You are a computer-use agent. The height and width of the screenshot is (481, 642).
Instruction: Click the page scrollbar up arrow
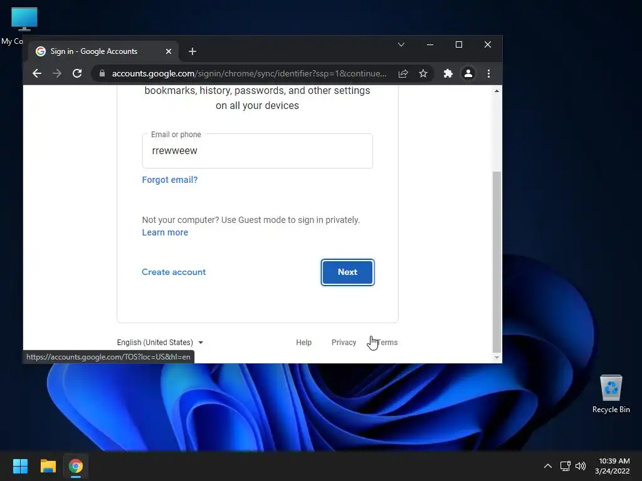click(497, 91)
